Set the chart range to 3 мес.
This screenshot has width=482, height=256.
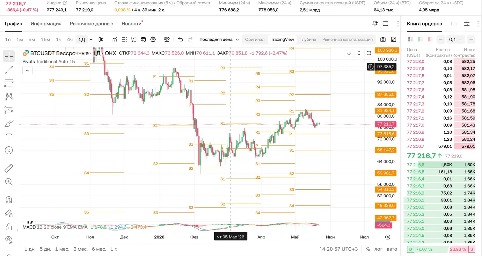[81, 249]
